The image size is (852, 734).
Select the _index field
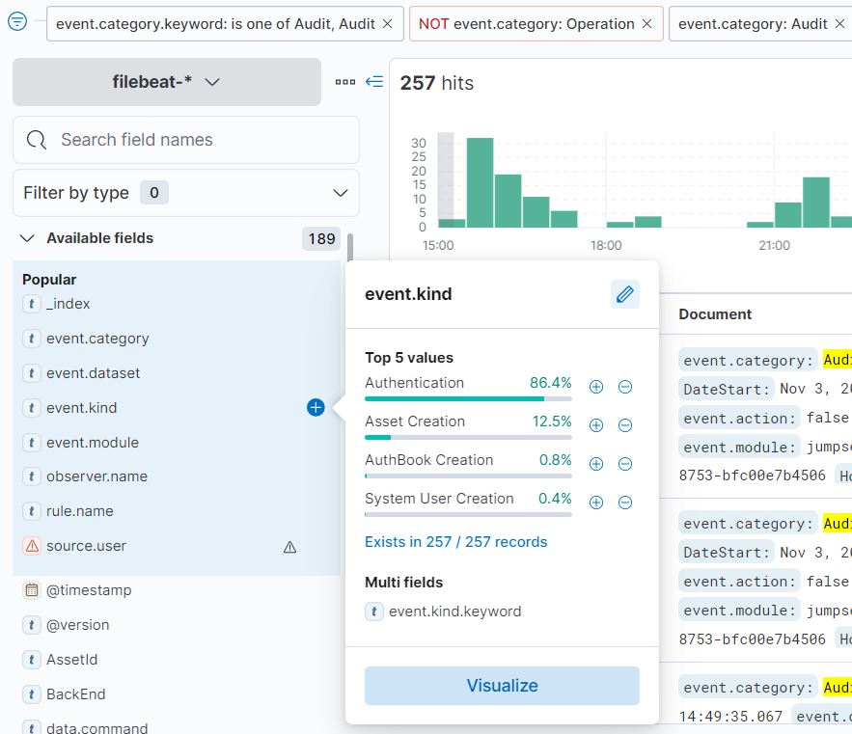pos(68,304)
